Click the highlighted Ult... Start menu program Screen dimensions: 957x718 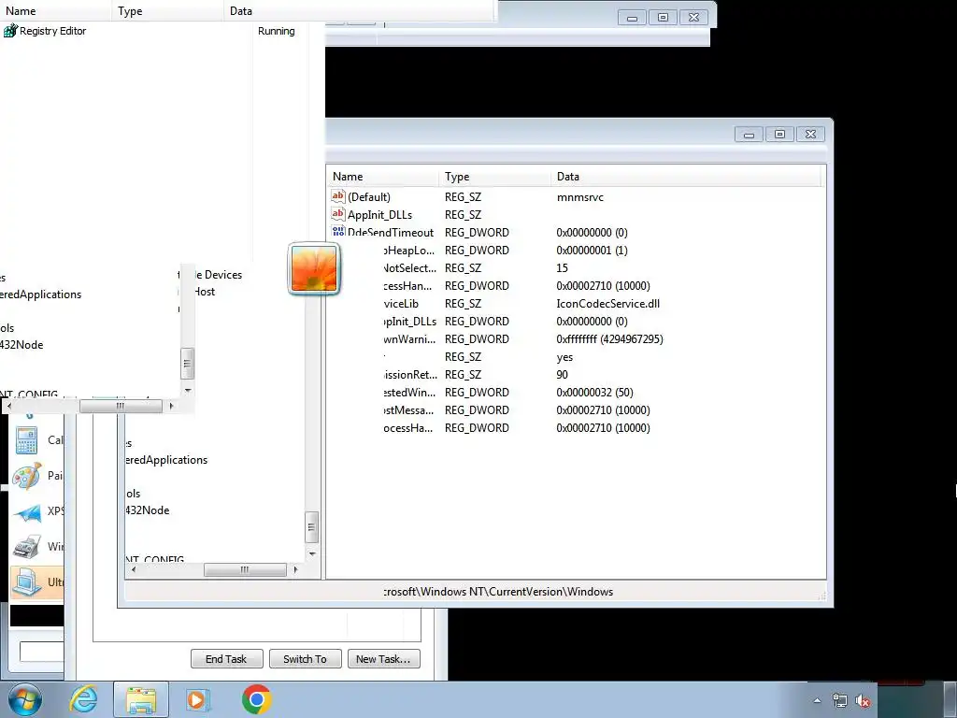(37, 582)
